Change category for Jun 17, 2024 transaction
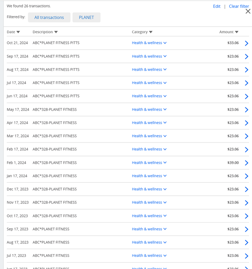252x269 pixels. (x=149, y=96)
